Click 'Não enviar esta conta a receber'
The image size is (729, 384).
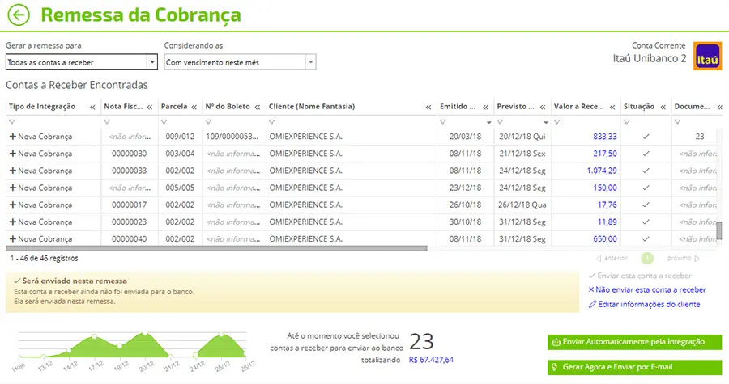coord(647,290)
